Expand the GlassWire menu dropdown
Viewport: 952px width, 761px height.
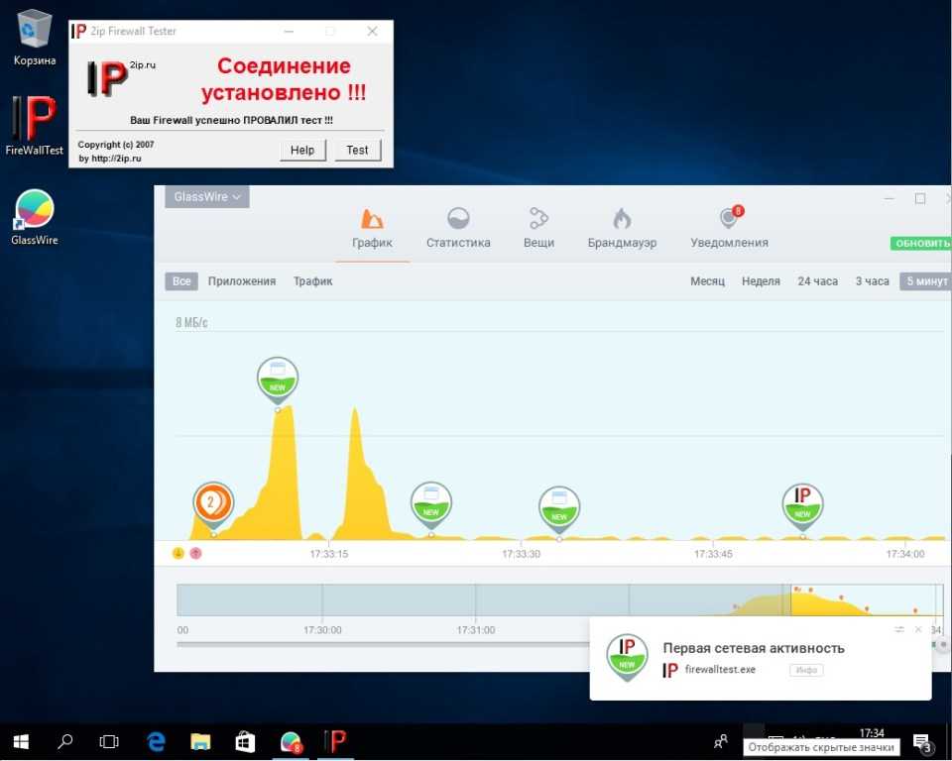click(x=207, y=197)
